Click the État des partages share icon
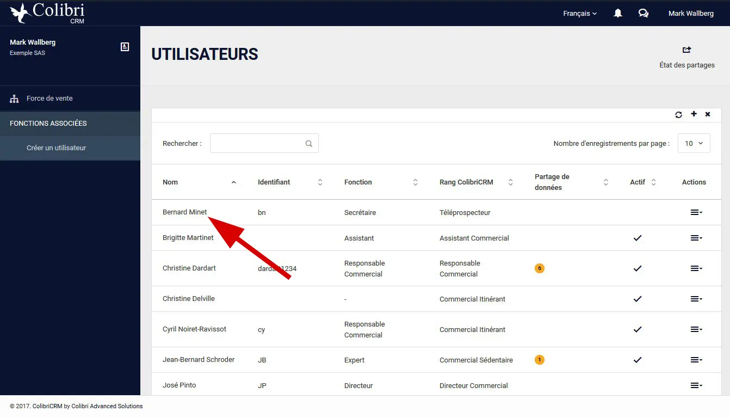Viewport: 730px width, 418px height. 686,50
